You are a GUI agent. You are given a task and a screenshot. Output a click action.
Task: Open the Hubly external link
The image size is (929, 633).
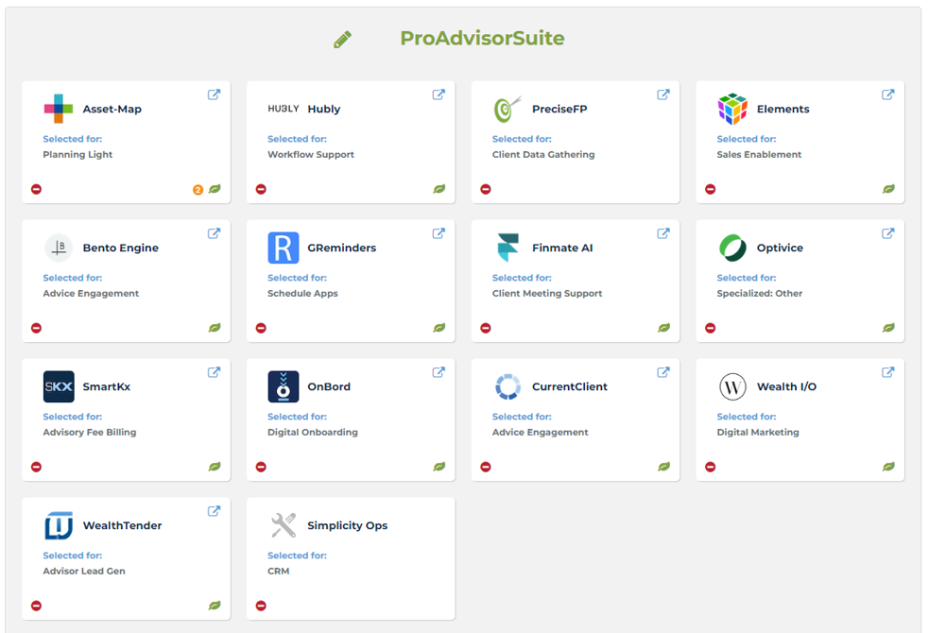pyautogui.click(x=439, y=94)
